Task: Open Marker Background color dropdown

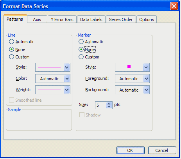Action: pos(132,90)
